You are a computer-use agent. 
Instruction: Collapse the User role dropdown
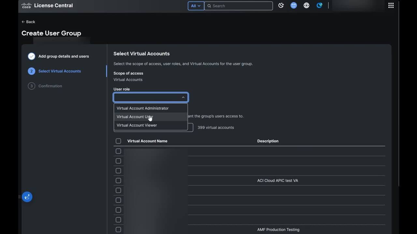tap(183, 97)
